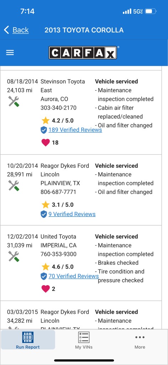This screenshot has height=365, width=168.
Task: Tap the wrench icon for 12/02/2014 service
Action: 14,256
